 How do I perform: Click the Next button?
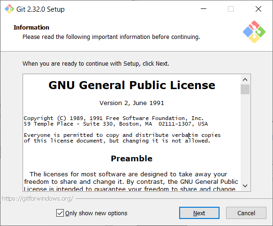click(199, 213)
